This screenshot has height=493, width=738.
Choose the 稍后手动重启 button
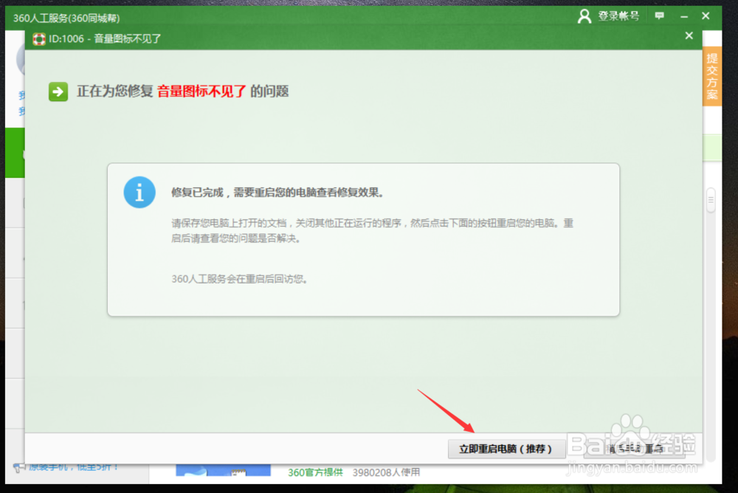(634, 449)
